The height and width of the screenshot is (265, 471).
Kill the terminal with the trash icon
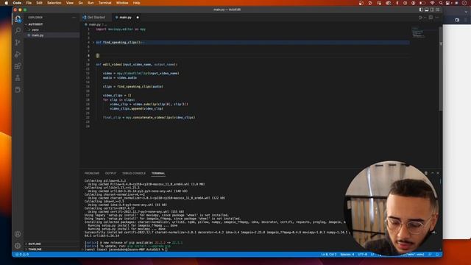[x=426, y=173]
